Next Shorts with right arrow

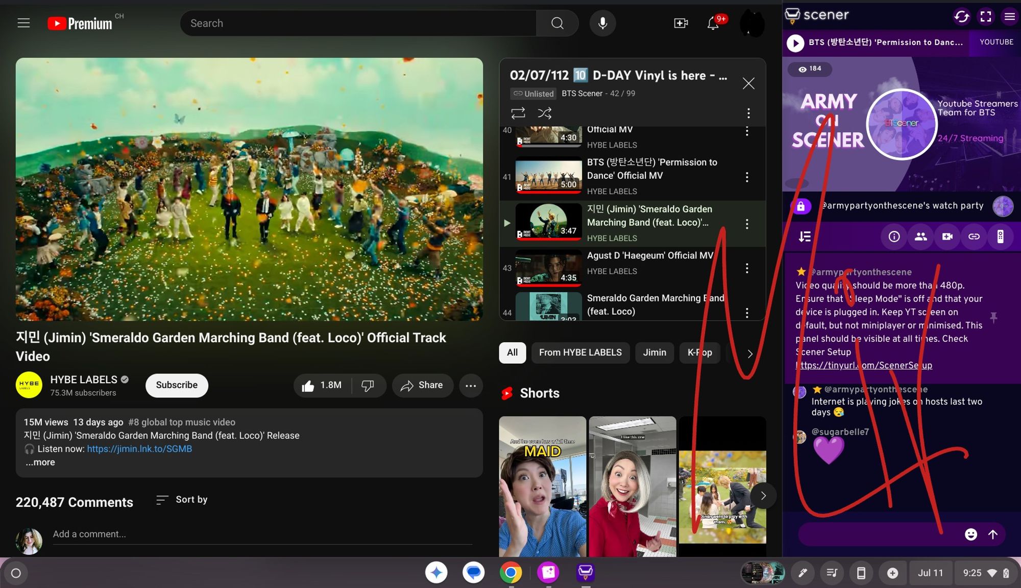pos(763,496)
